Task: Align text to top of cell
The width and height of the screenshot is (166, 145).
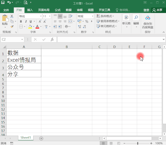Action: point(55,16)
